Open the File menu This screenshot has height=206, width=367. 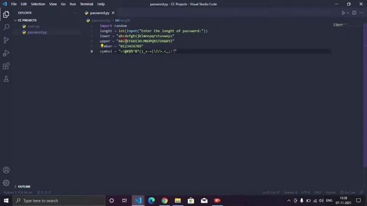pyautogui.click(x=14, y=4)
